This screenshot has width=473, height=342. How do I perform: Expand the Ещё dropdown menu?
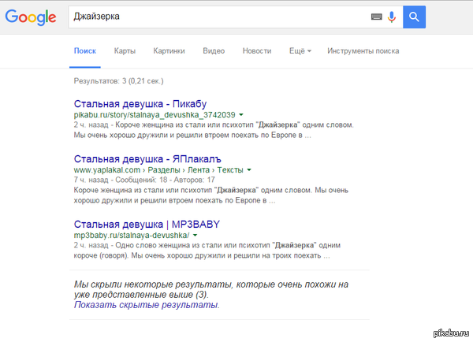[x=300, y=51]
